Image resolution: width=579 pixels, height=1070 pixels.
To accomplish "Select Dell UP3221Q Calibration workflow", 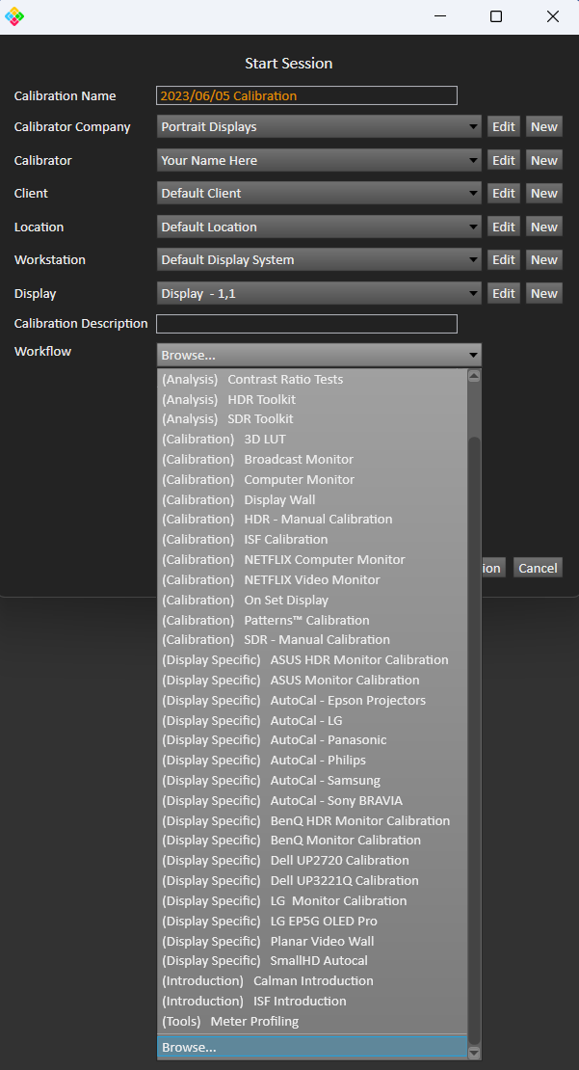I will 312,880.
